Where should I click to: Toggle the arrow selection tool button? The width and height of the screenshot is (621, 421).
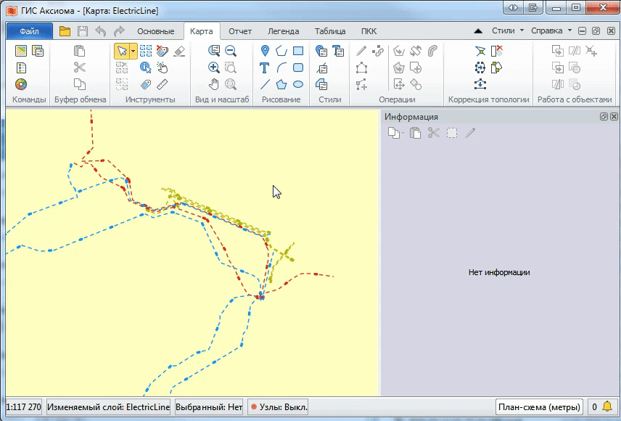(121, 51)
